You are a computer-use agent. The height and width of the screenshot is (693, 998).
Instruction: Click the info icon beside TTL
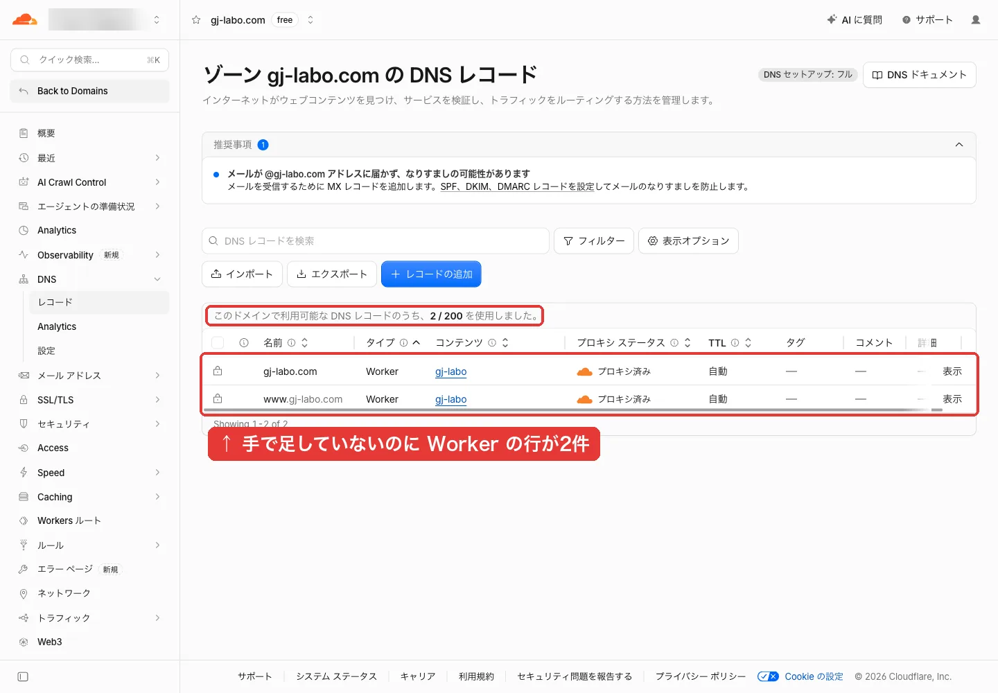735,343
